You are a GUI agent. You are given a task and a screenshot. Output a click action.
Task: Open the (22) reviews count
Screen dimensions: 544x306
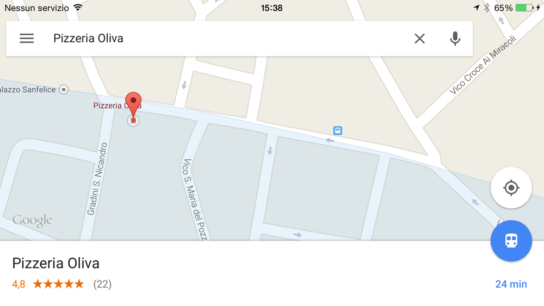tap(102, 284)
